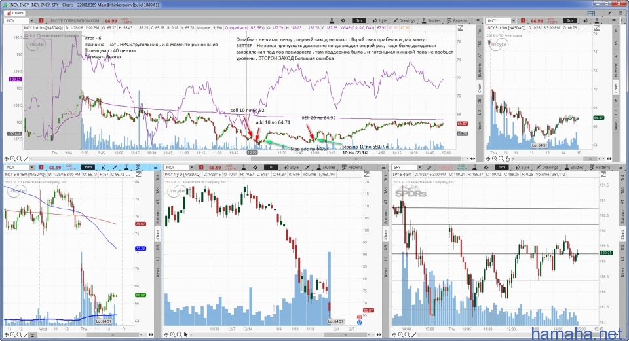The height and width of the screenshot is (341, 629).
Task: Expand the SPY symbol dropdown
Action: tap(419, 167)
